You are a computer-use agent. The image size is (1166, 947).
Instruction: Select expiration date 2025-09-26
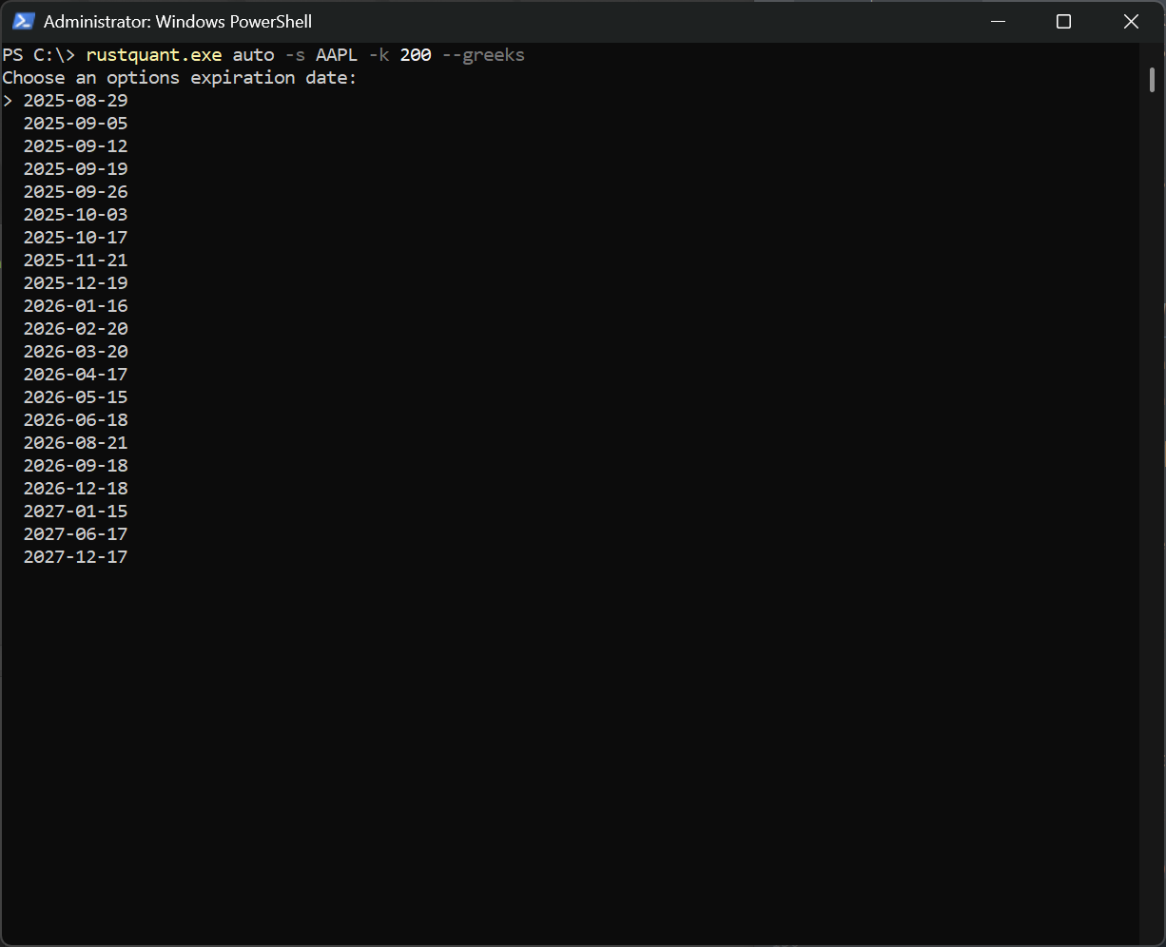coord(75,191)
